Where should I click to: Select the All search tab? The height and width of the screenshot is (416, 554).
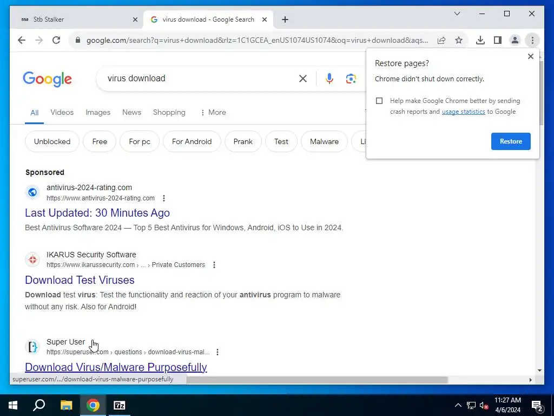click(34, 113)
